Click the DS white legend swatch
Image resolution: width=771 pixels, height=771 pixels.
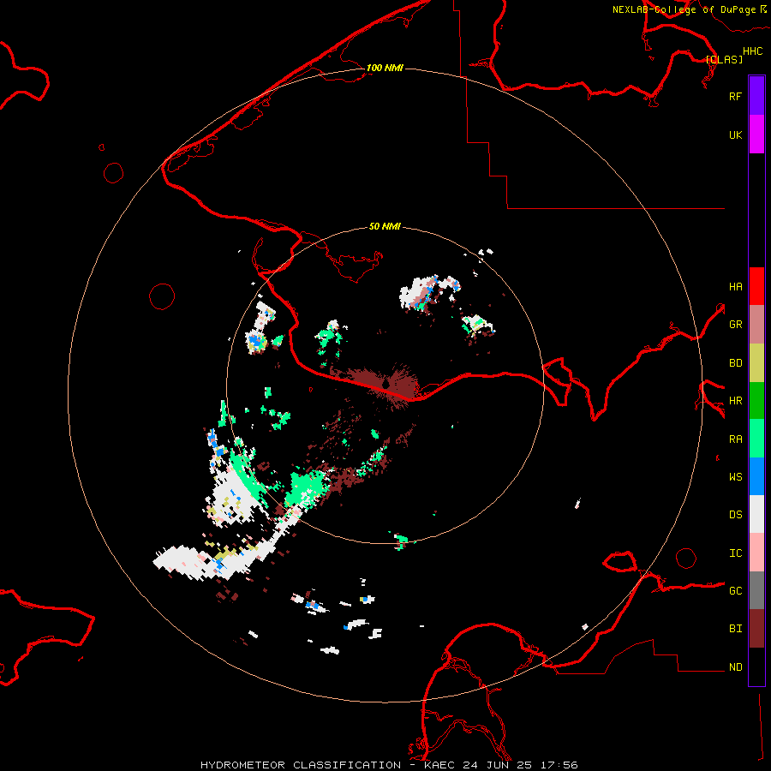(756, 514)
